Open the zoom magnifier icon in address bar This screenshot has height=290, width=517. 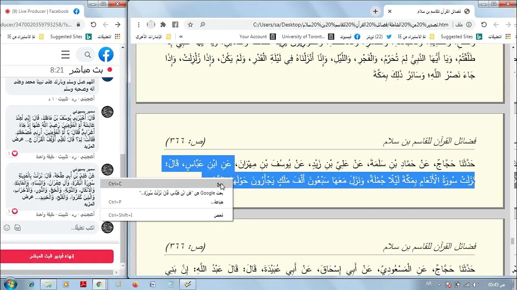point(202,25)
